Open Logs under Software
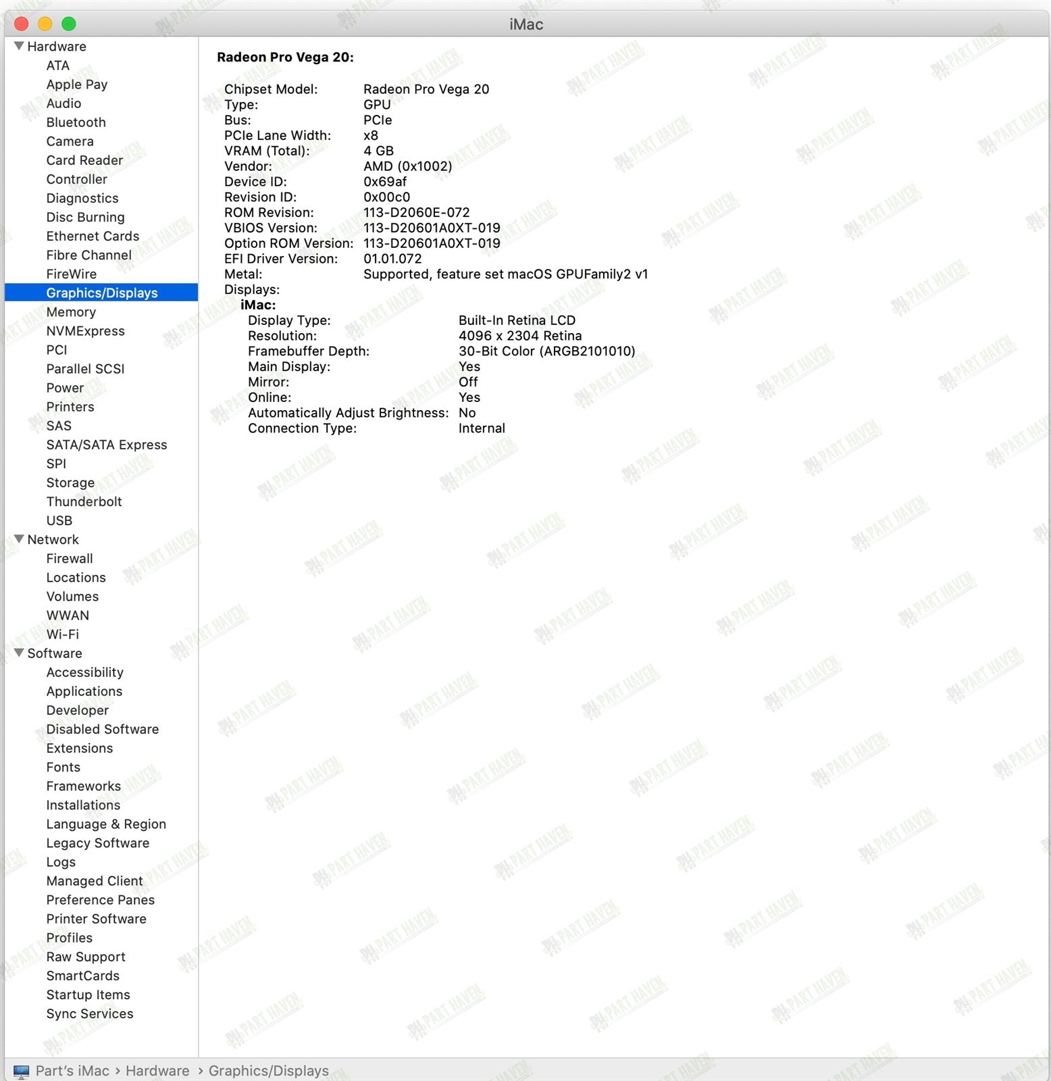Viewport: 1051px width, 1081px height. (x=61, y=862)
